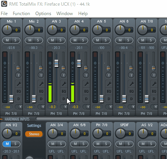Mute the Mic 1 input channel

pyautogui.click(x=7, y=40)
